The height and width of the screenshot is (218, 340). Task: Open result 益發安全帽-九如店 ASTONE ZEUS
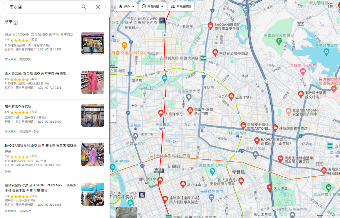pyautogui.click(x=54, y=198)
